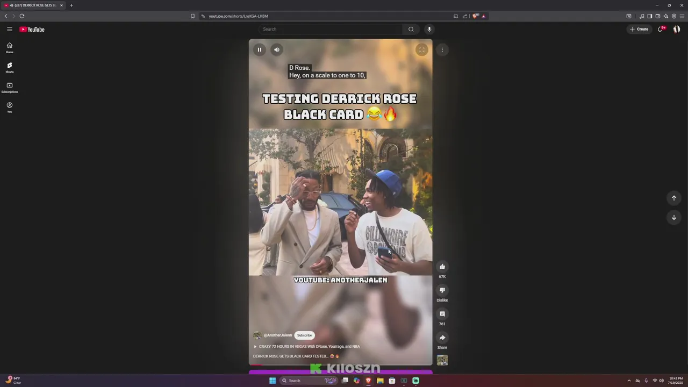The image size is (688, 387).
Task: Open Home in the YouTube sidebar
Action: (x=9, y=48)
